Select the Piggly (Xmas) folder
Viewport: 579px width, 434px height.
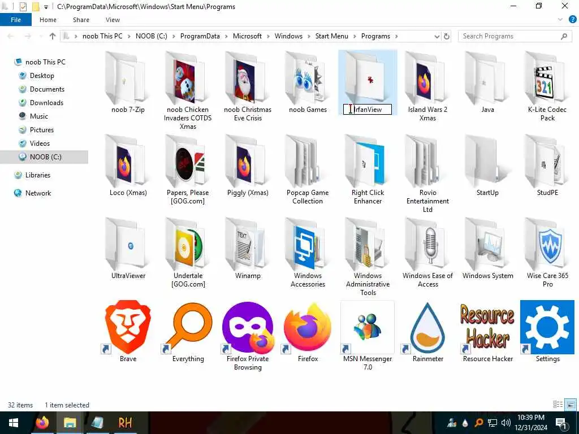pos(248,161)
